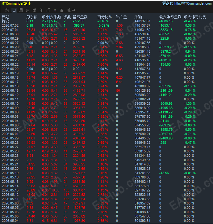Select the 2026.07.01 date row
The width and height of the screenshot is (213, 224).
coord(10,30)
